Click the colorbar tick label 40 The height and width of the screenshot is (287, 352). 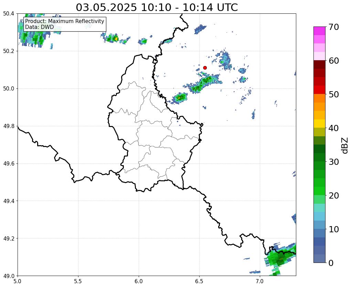333,128
